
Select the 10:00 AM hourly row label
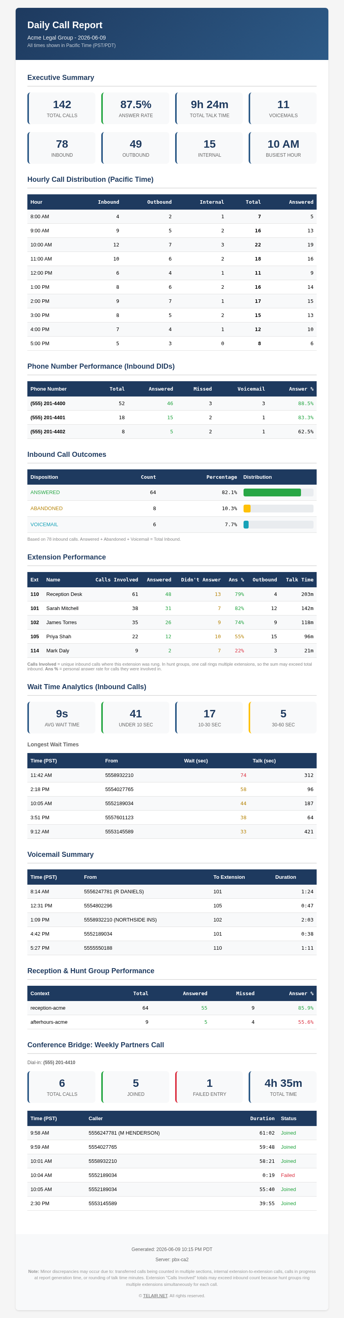41,244
